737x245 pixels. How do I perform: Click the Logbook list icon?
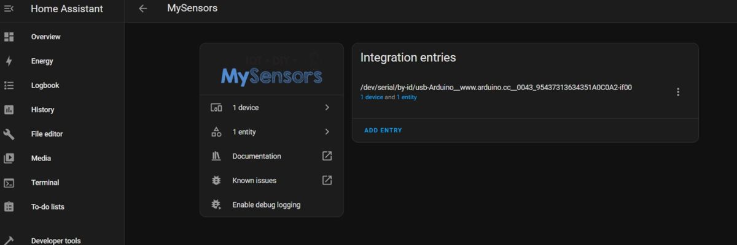(x=9, y=85)
